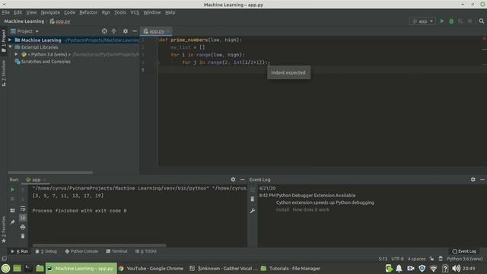Print the Run console output

click(23, 227)
